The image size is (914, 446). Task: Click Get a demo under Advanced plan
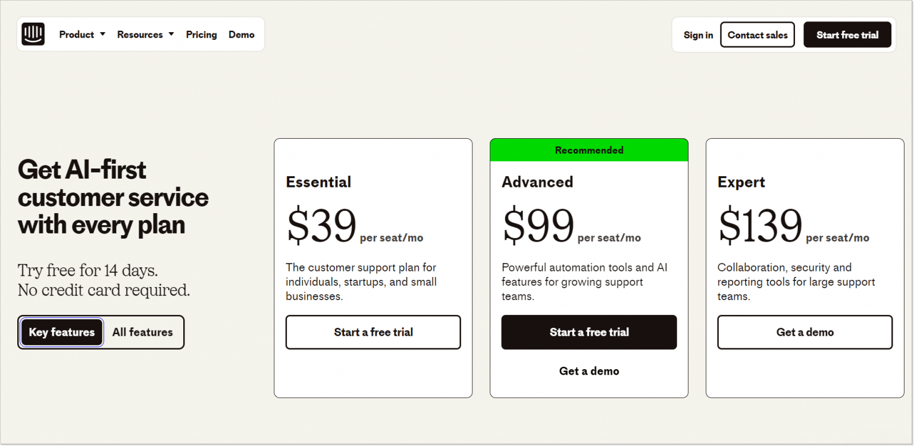click(589, 370)
